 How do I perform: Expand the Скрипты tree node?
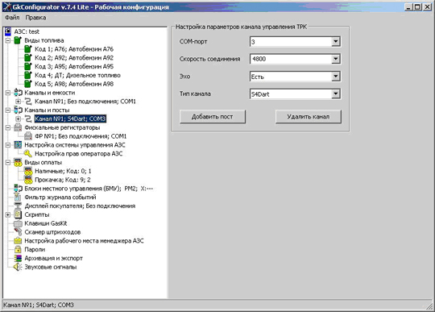pyautogui.click(x=8, y=214)
